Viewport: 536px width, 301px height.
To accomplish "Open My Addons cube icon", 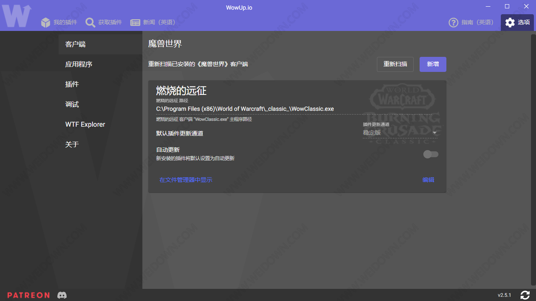I will click(46, 23).
